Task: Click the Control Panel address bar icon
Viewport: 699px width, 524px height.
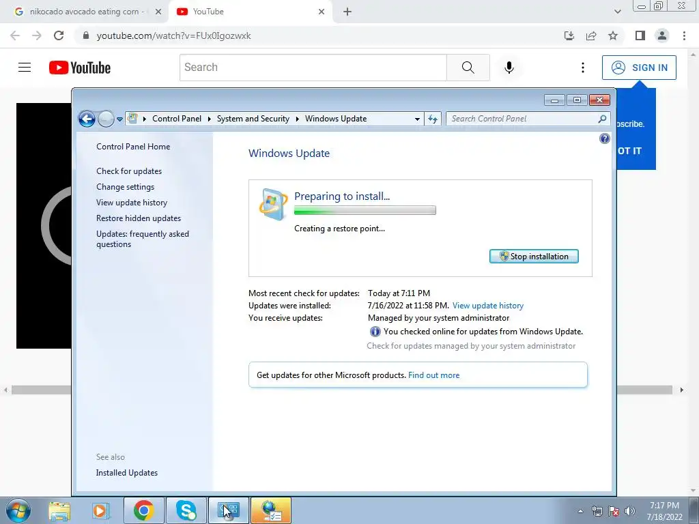Action: tap(132, 119)
